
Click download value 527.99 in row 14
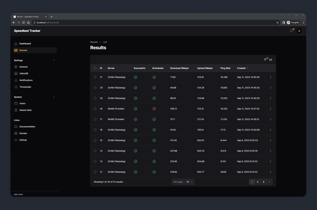pos(174,151)
